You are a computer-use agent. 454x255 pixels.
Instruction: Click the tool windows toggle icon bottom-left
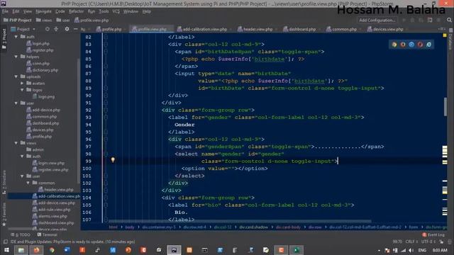[x=5, y=242]
